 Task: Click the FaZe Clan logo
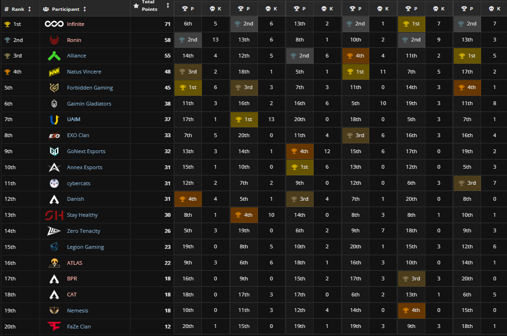[54, 326]
